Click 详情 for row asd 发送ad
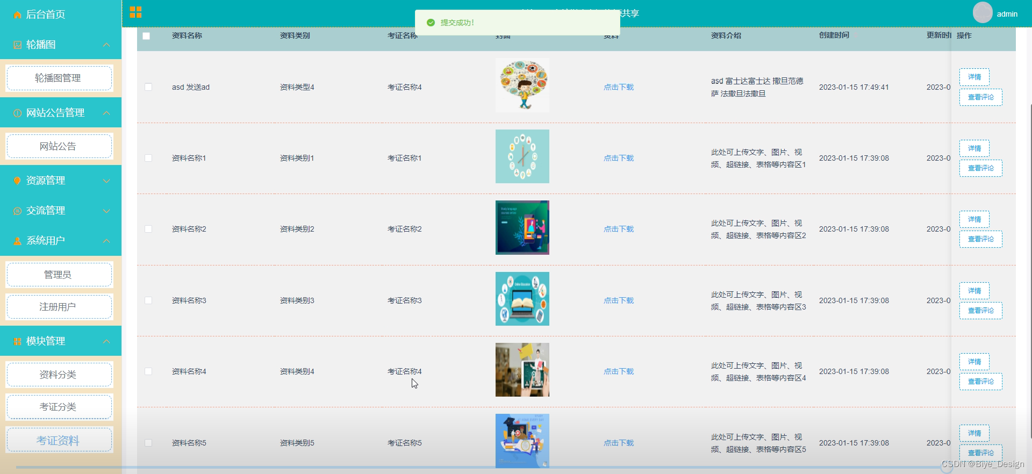Image resolution: width=1032 pixels, height=474 pixels. point(974,77)
